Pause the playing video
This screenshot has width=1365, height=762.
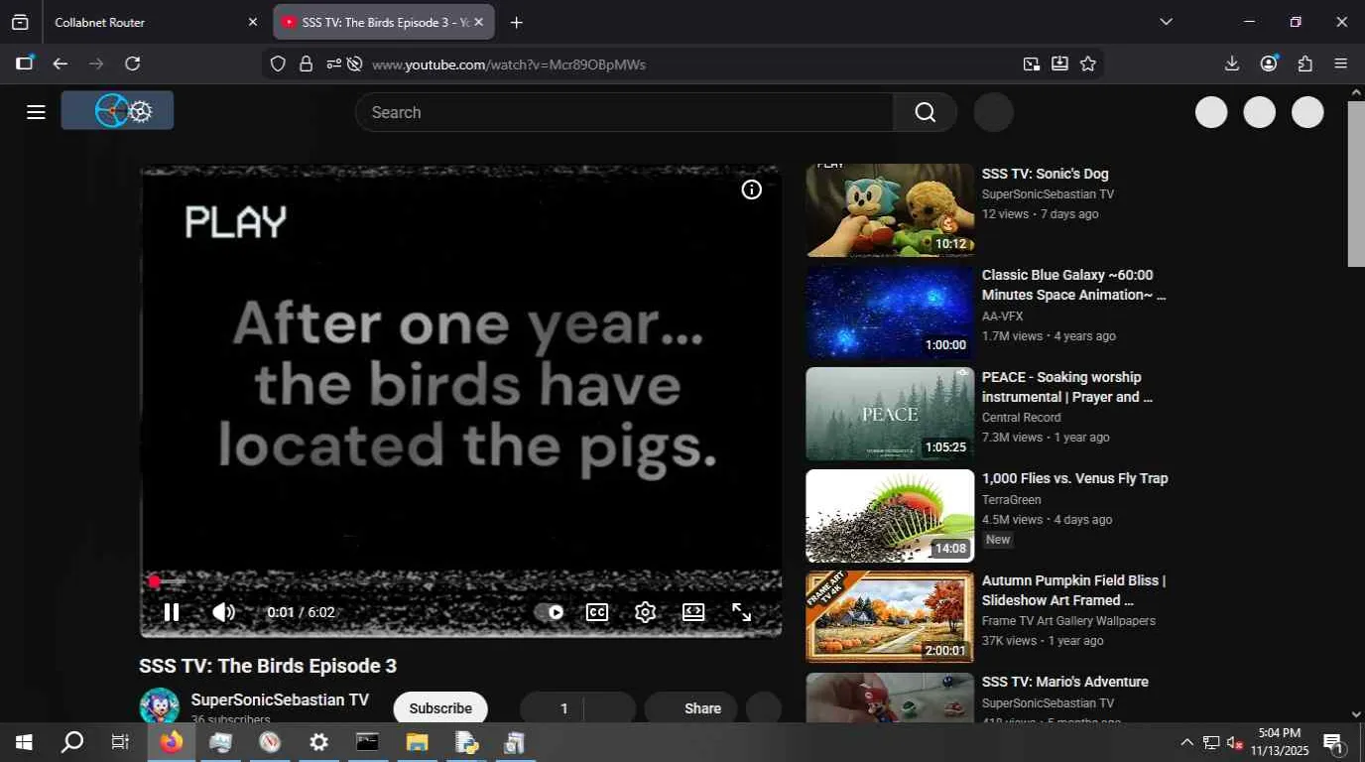(172, 612)
